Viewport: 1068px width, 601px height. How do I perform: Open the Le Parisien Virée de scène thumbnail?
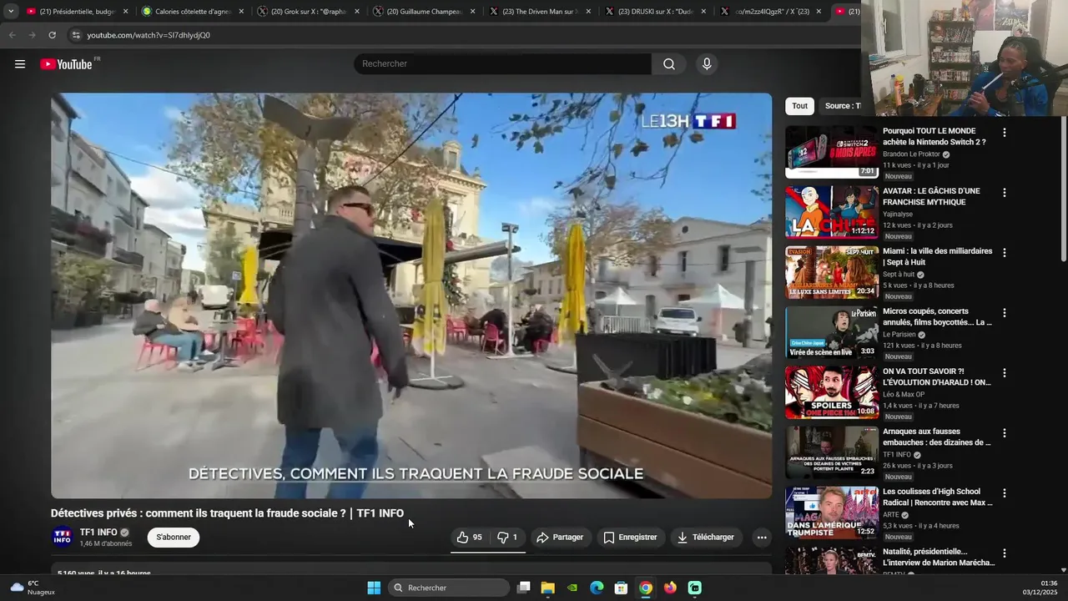pos(832,332)
